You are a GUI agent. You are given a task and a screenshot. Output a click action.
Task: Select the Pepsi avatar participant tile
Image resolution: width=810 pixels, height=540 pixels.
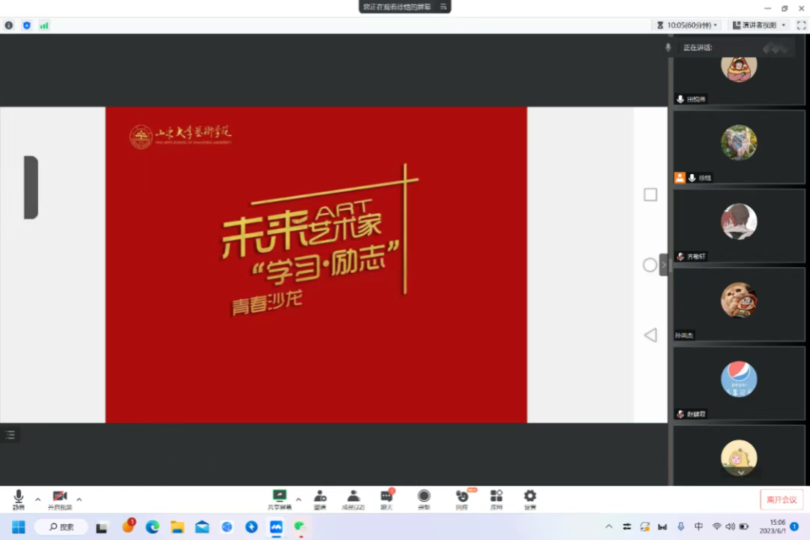739,379
